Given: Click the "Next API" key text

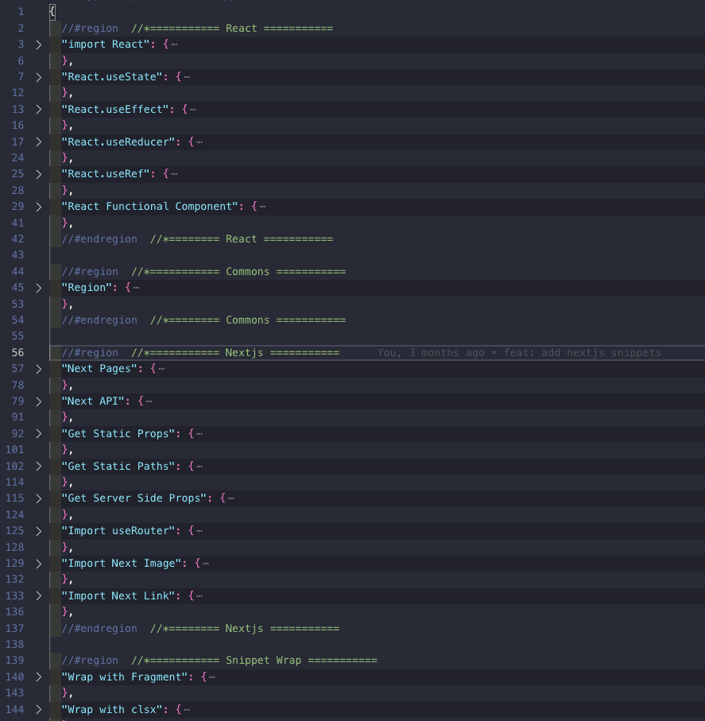Looking at the screenshot, I should click(93, 401).
